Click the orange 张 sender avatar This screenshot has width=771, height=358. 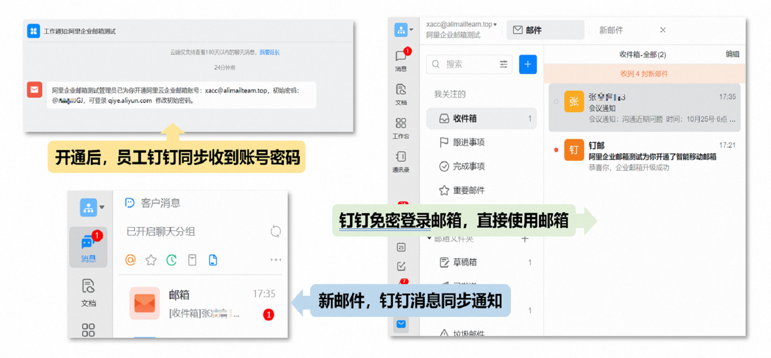pos(574,101)
